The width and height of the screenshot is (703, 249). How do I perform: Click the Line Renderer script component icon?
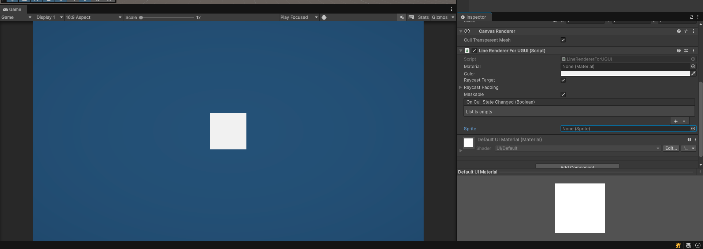click(467, 51)
